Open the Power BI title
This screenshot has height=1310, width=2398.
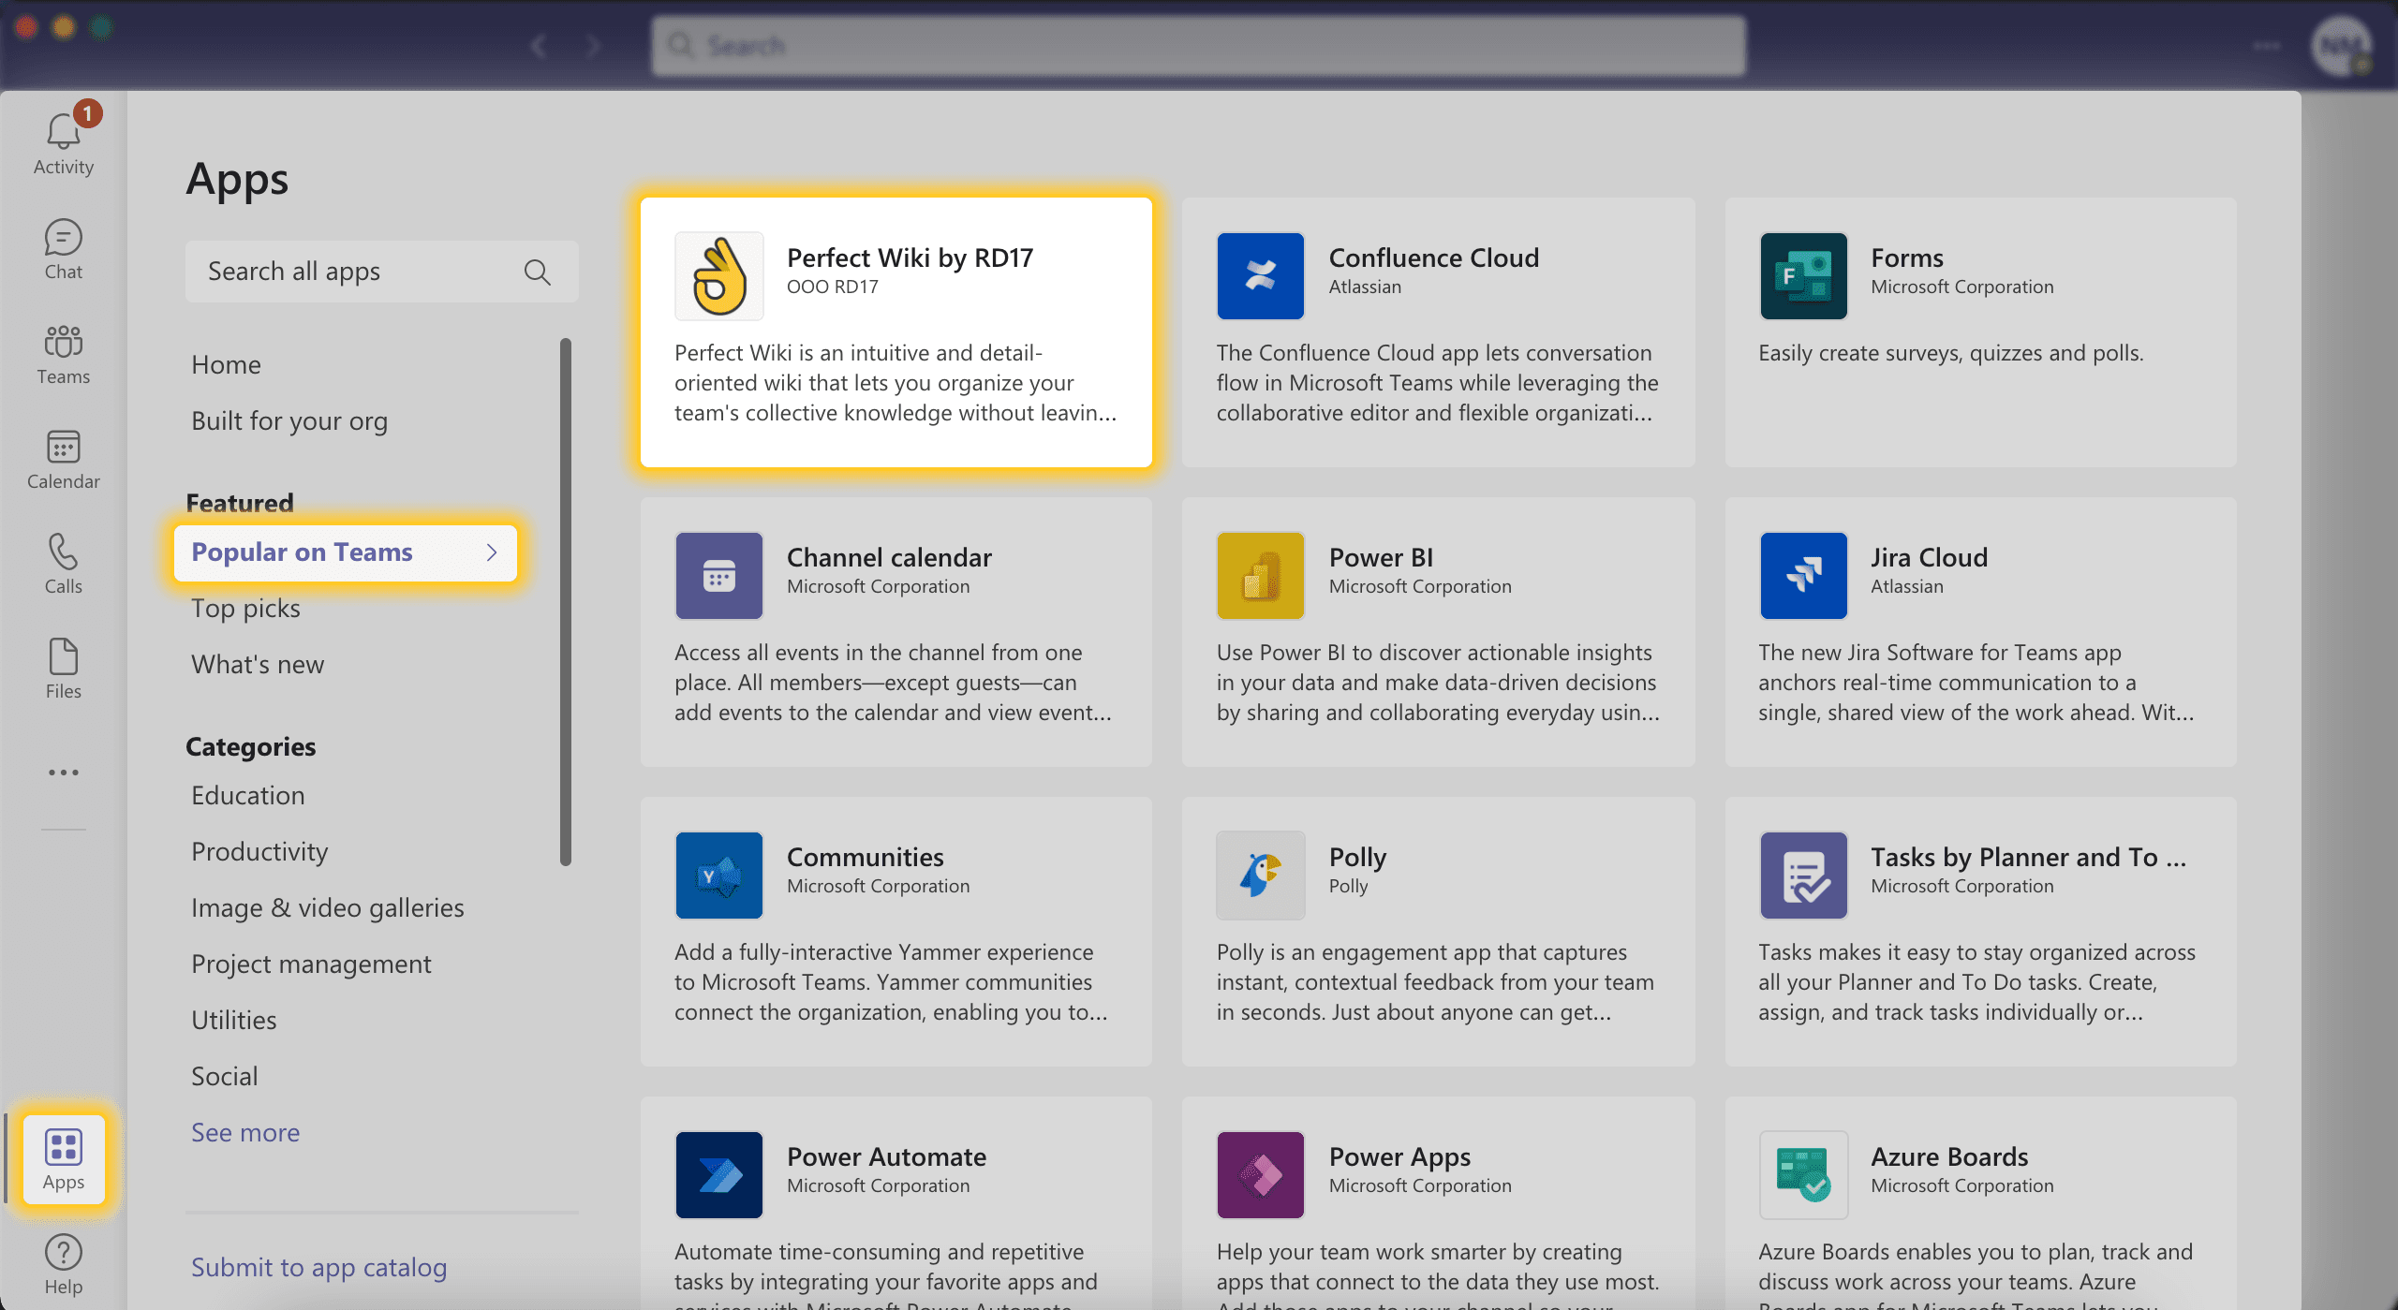click(1381, 557)
